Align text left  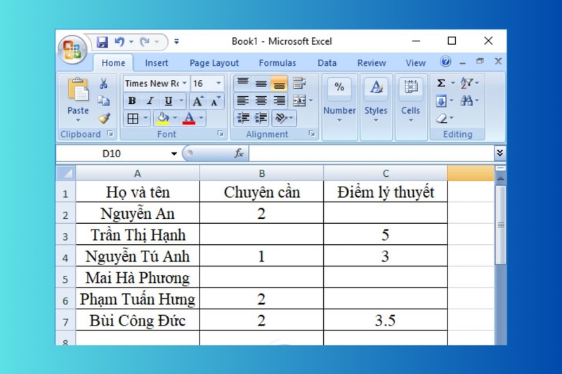[242, 100]
